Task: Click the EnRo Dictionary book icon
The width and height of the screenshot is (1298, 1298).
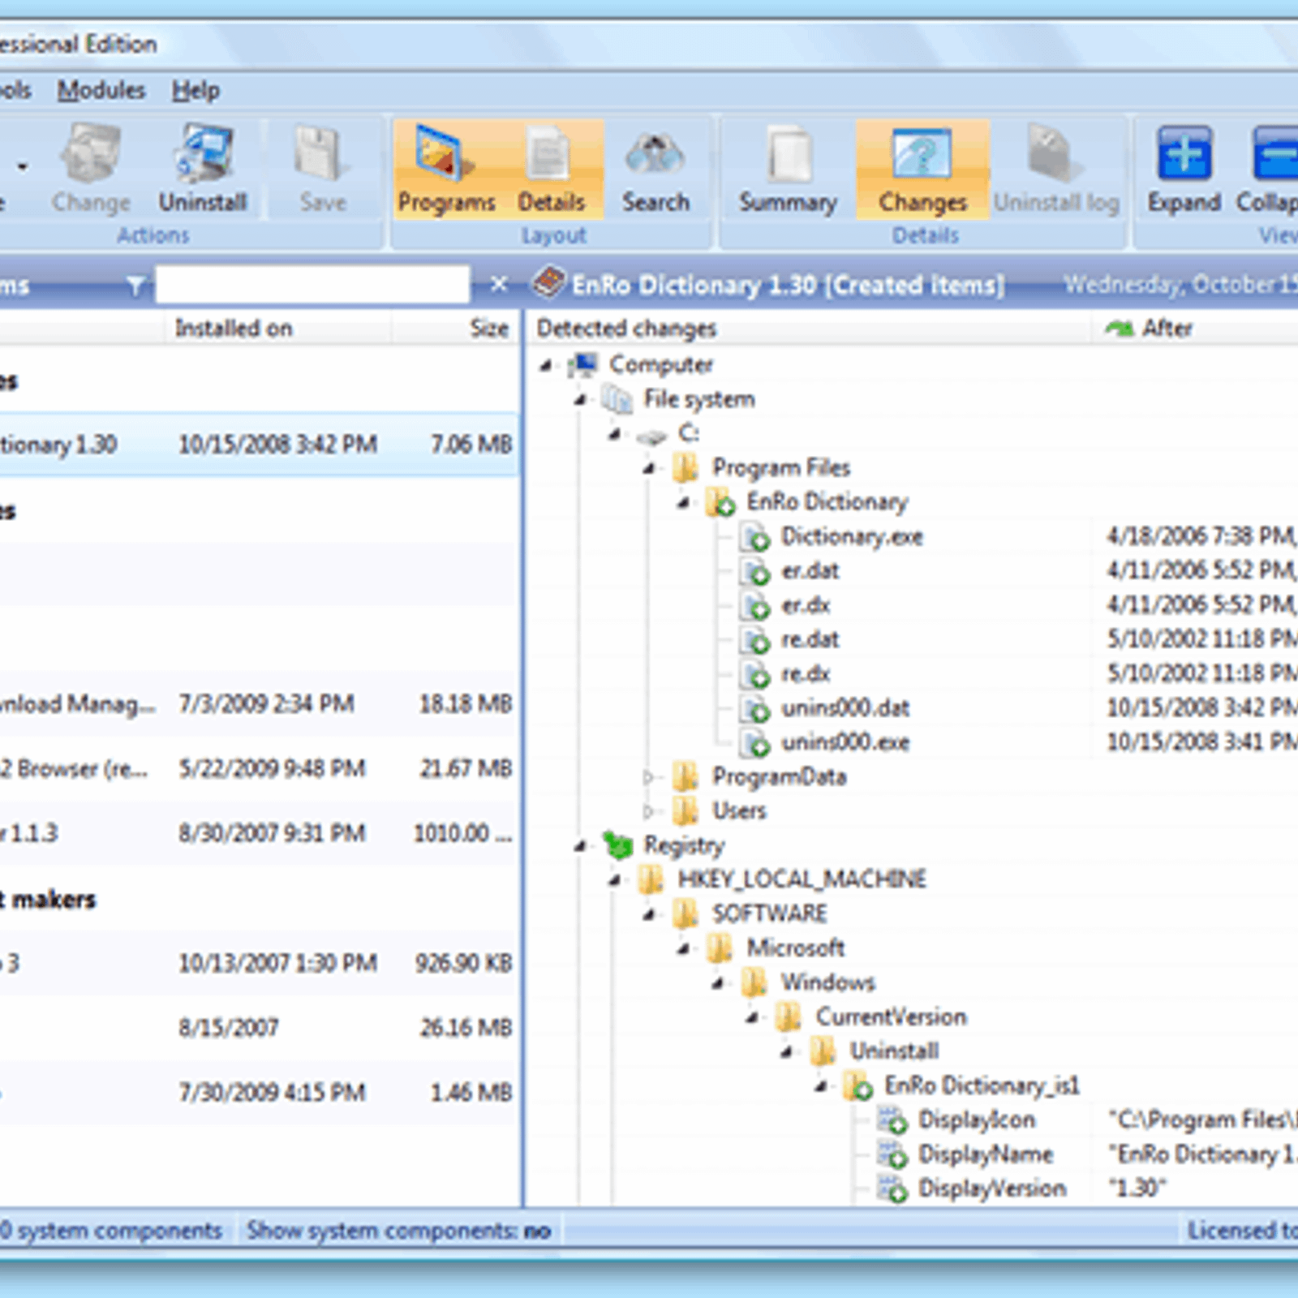Action: tap(548, 283)
